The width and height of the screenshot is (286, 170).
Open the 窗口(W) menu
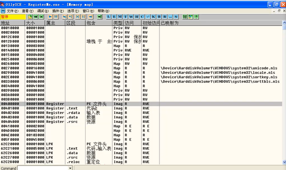click(88, 11)
